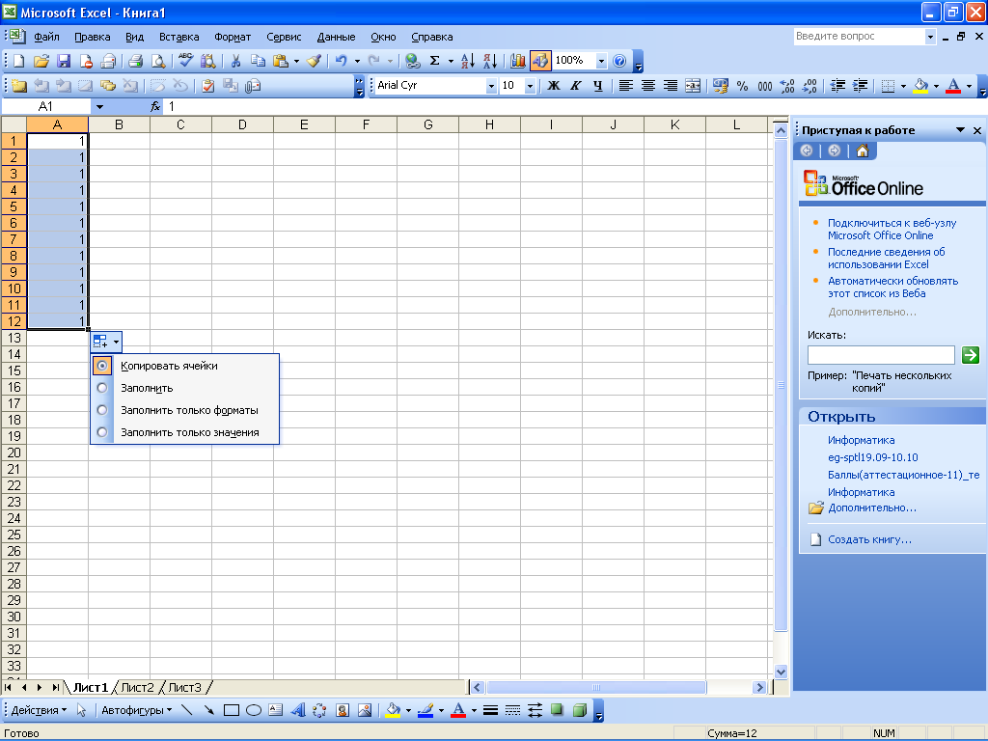Image resolution: width=988 pixels, height=741 pixels.
Task: Launch the Chart Wizard icon
Action: pyautogui.click(x=518, y=61)
